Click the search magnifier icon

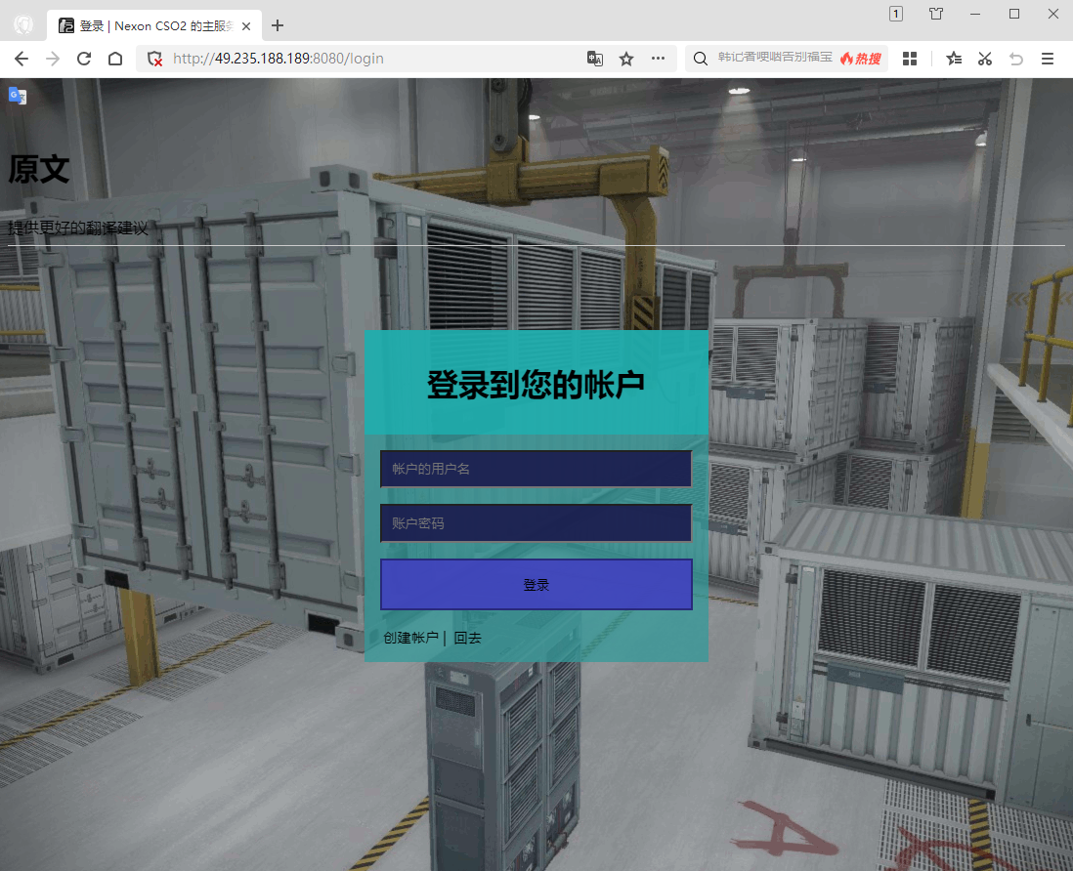700,59
